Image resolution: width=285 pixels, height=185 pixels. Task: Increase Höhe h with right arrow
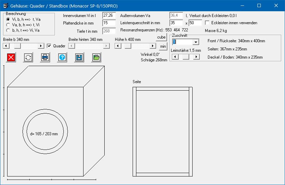coord(153,46)
